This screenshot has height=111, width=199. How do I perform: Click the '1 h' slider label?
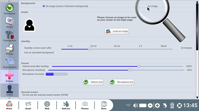(x=140, y=46)
